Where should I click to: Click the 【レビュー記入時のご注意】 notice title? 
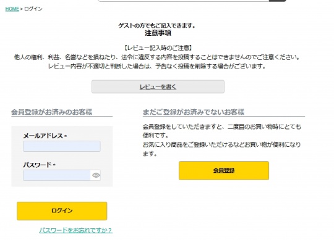[158, 48]
